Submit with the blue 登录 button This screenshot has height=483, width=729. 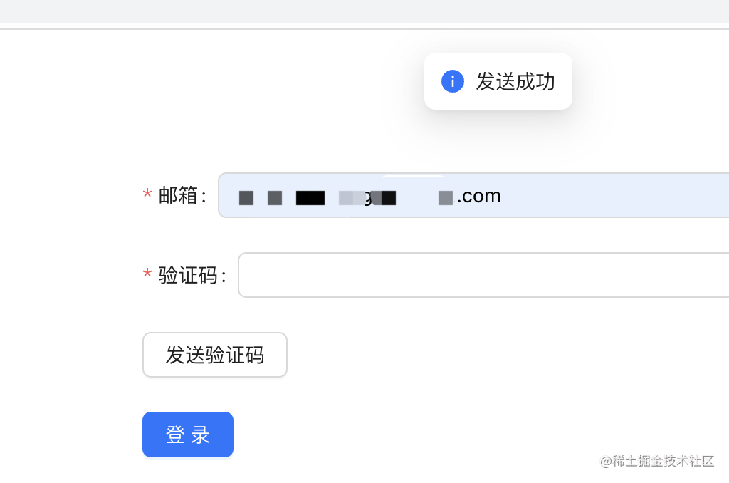click(188, 435)
